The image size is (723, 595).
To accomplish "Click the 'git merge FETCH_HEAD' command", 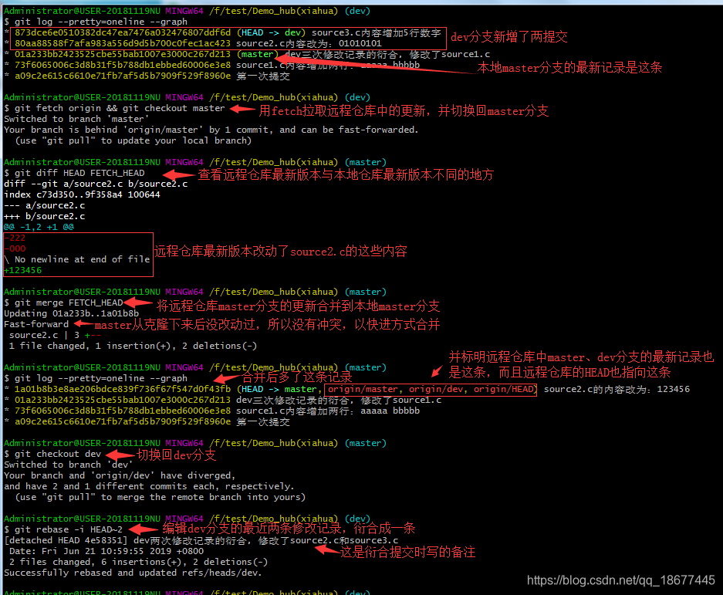I will tap(69, 303).
